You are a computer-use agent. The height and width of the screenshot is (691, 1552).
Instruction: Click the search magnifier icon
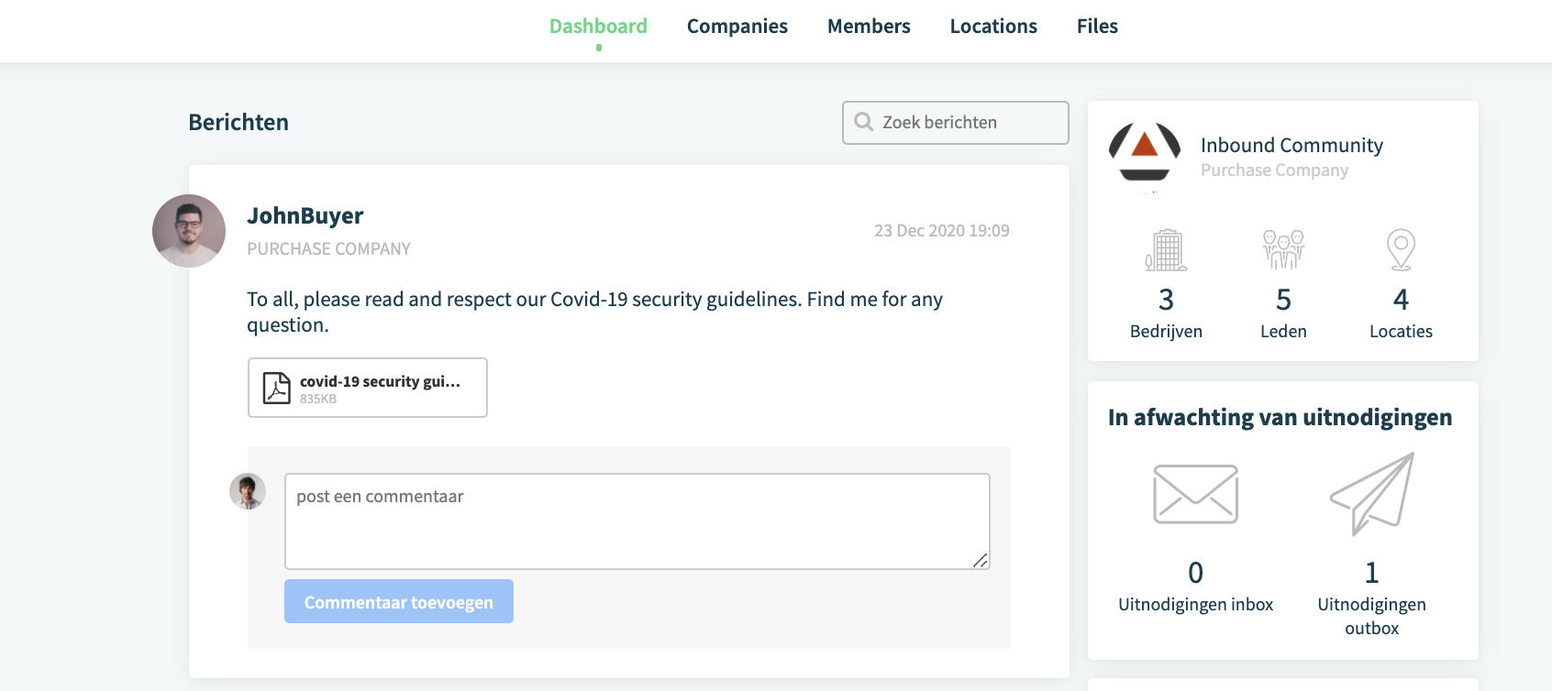pyautogui.click(x=863, y=122)
